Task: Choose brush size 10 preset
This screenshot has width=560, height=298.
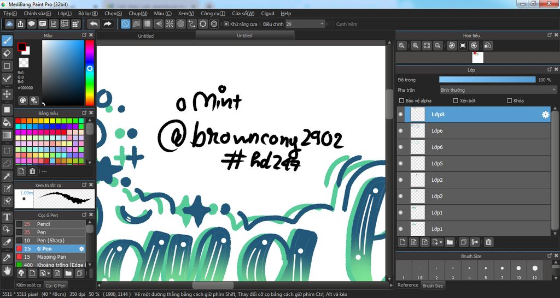Action: click(518, 271)
